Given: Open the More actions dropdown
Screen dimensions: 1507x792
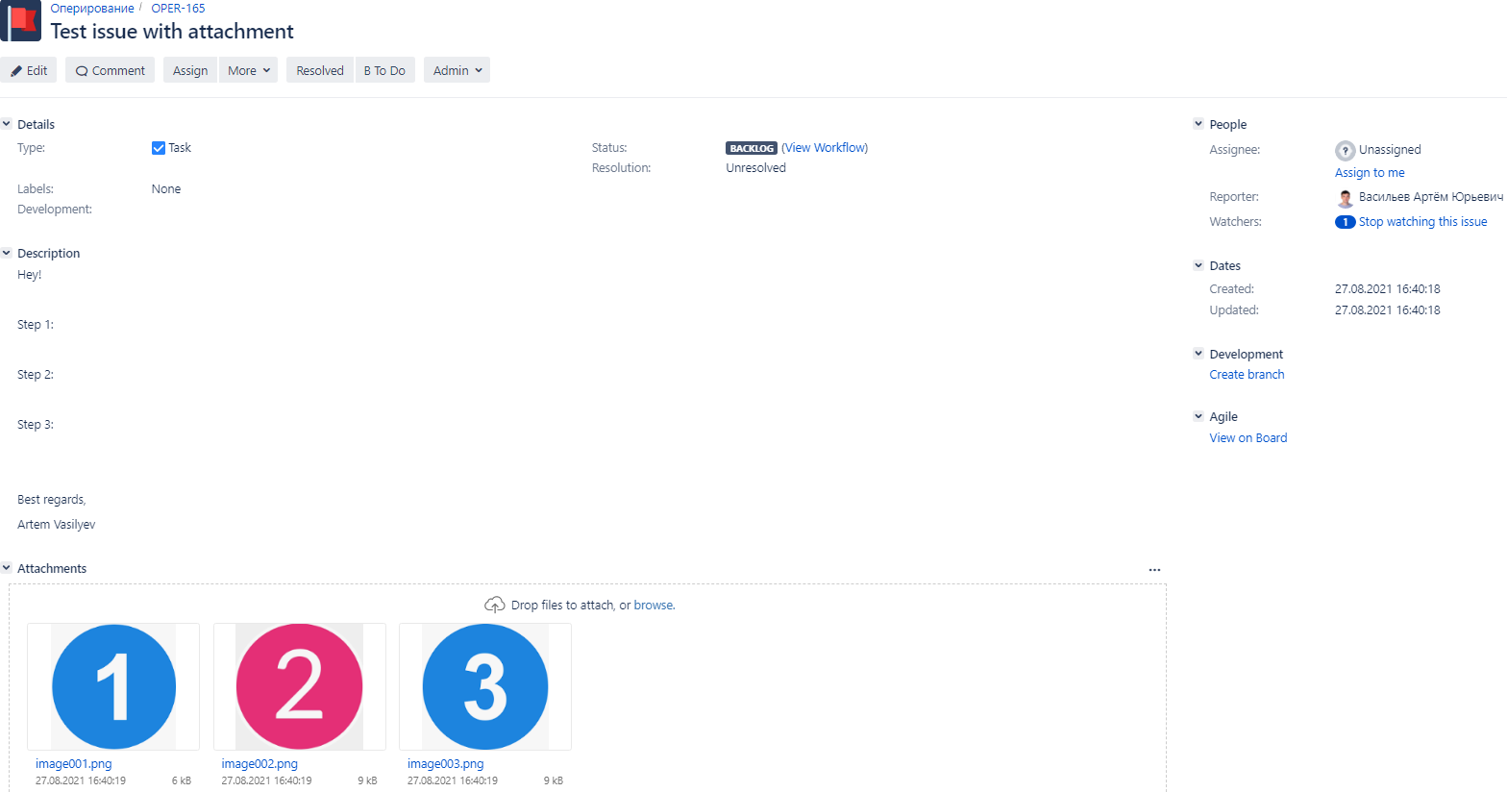Looking at the screenshot, I should [x=249, y=70].
